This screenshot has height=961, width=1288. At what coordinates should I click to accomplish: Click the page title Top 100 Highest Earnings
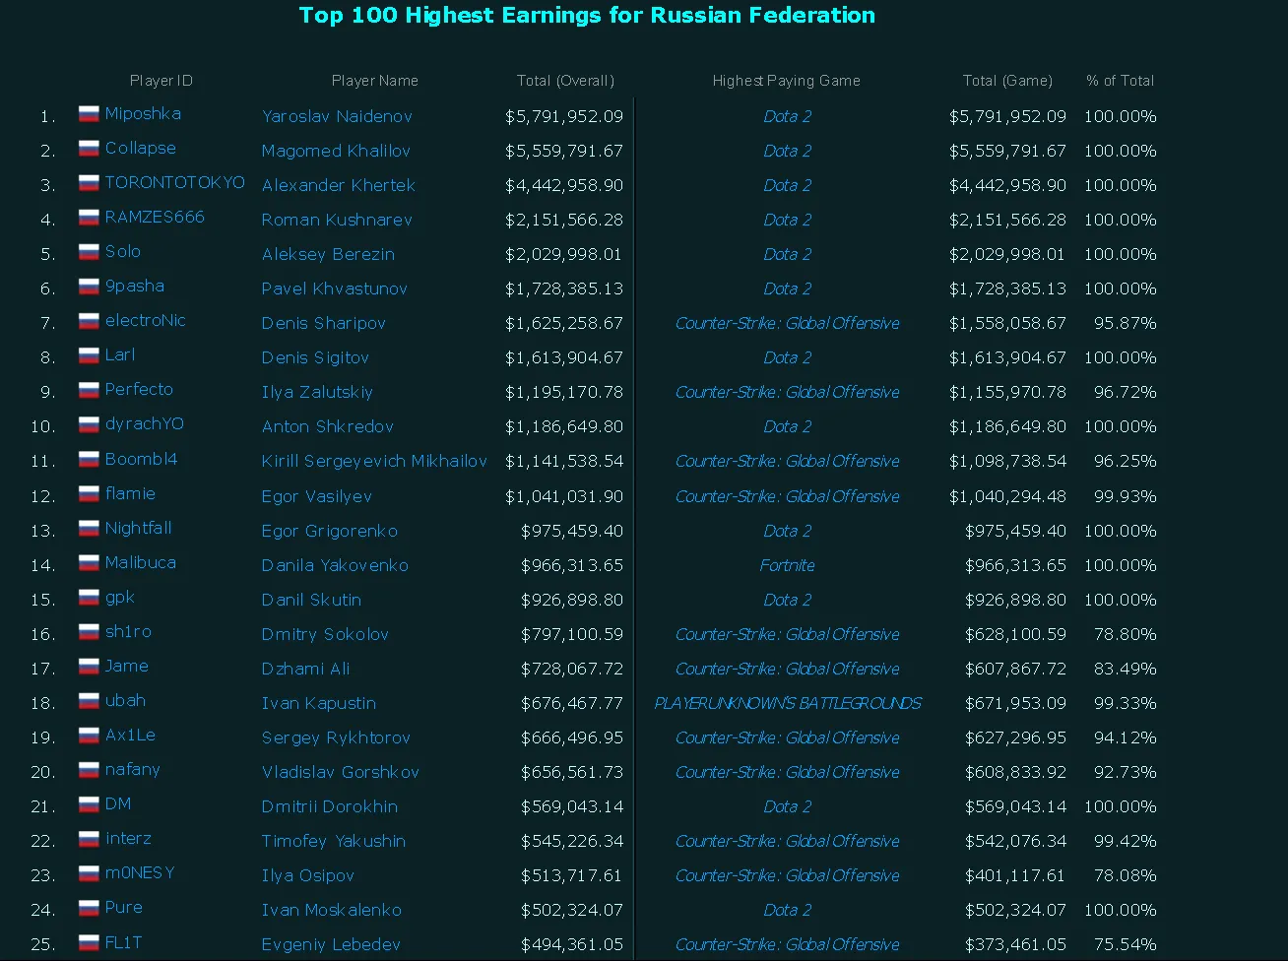tap(587, 15)
